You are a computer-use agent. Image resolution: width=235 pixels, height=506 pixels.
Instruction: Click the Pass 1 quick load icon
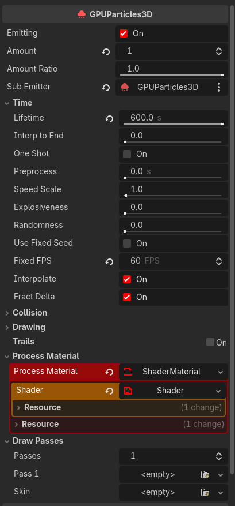[205, 475]
